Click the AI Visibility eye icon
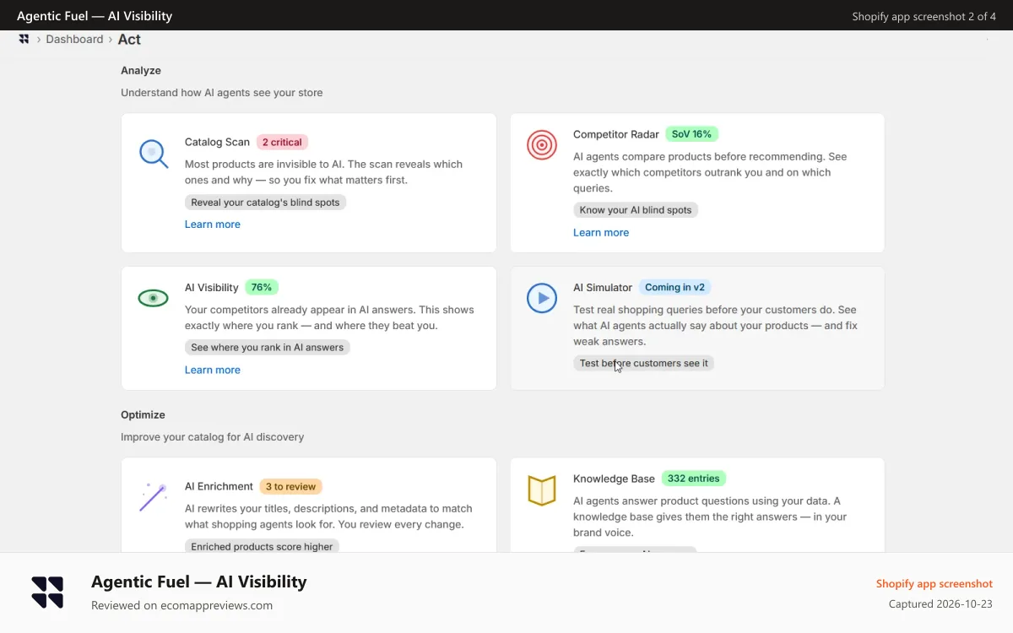This screenshot has width=1013, height=633. point(154,298)
